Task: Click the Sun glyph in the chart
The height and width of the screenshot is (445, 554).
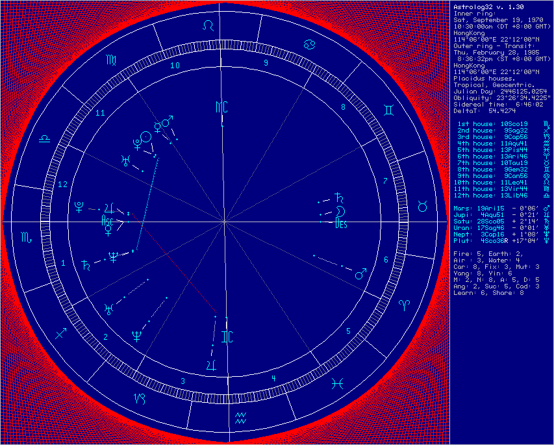Action: coord(147,136)
